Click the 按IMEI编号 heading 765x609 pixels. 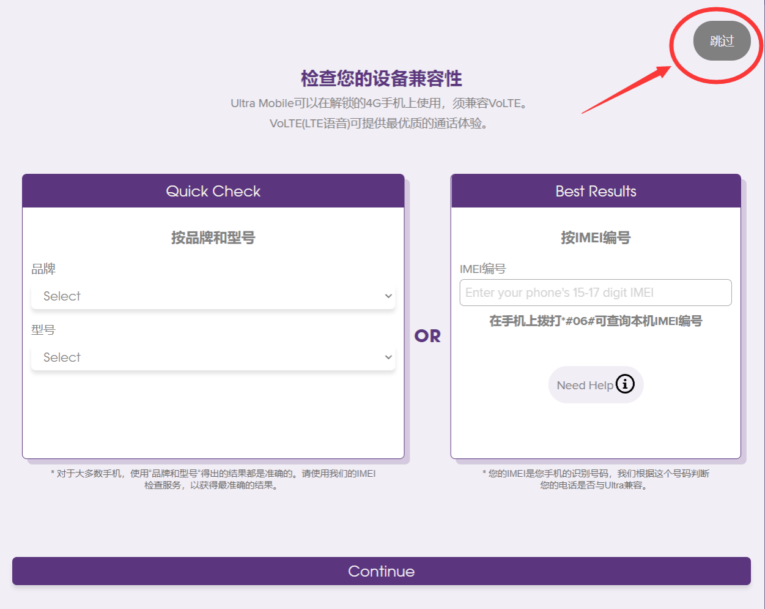pyautogui.click(x=596, y=238)
